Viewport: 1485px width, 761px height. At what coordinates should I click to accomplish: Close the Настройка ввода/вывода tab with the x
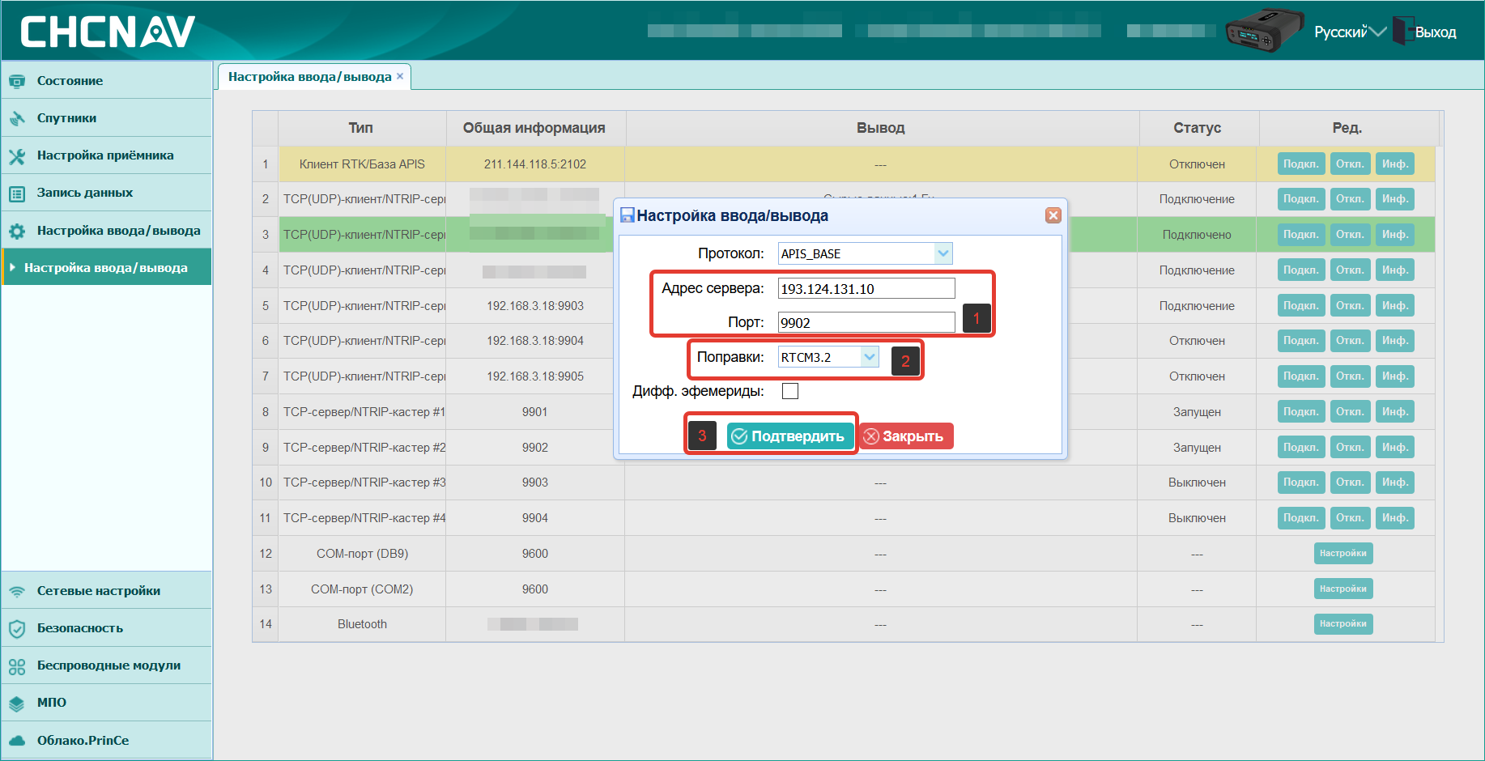tap(400, 76)
